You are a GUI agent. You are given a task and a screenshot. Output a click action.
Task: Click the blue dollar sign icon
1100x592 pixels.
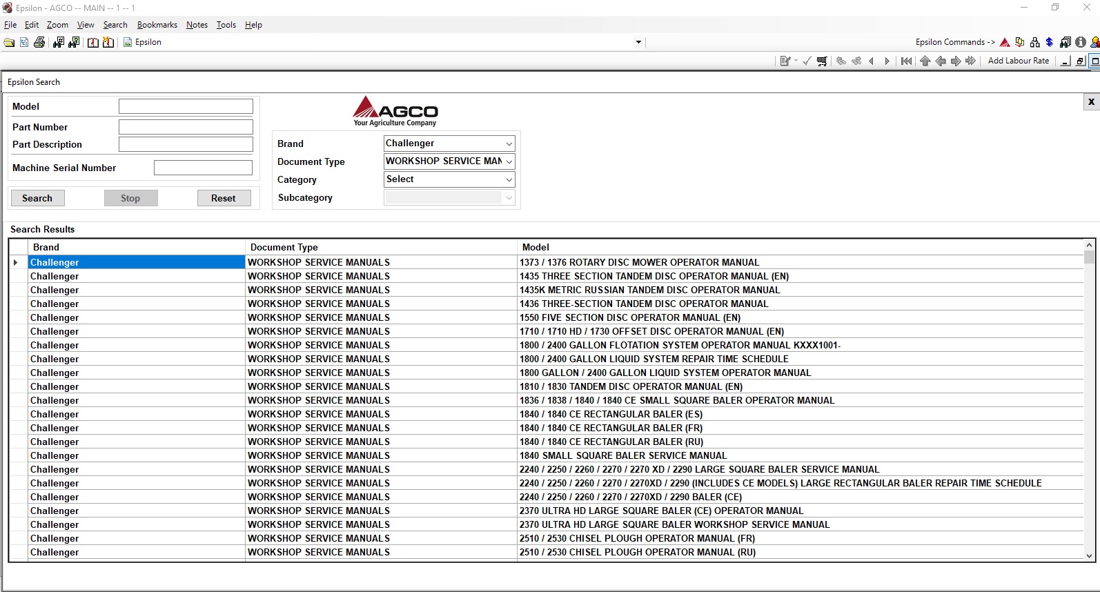[x=1049, y=42]
